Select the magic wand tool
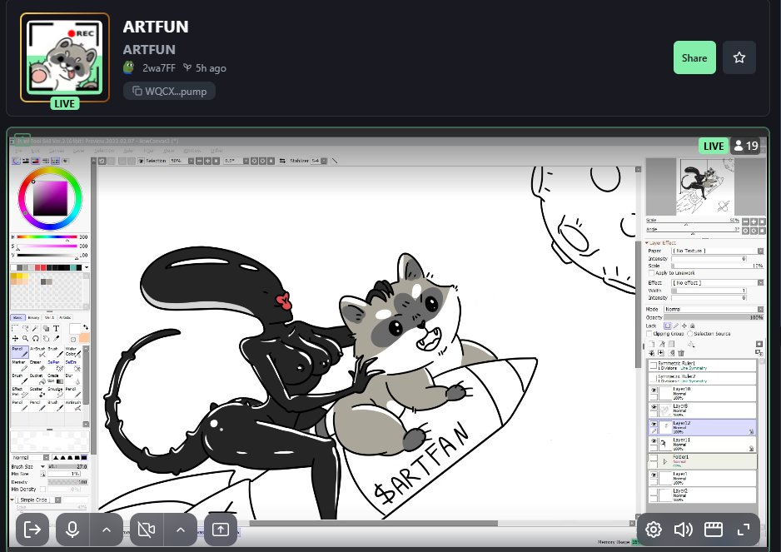The height and width of the screenshot is (552, 781). (35, 328)
